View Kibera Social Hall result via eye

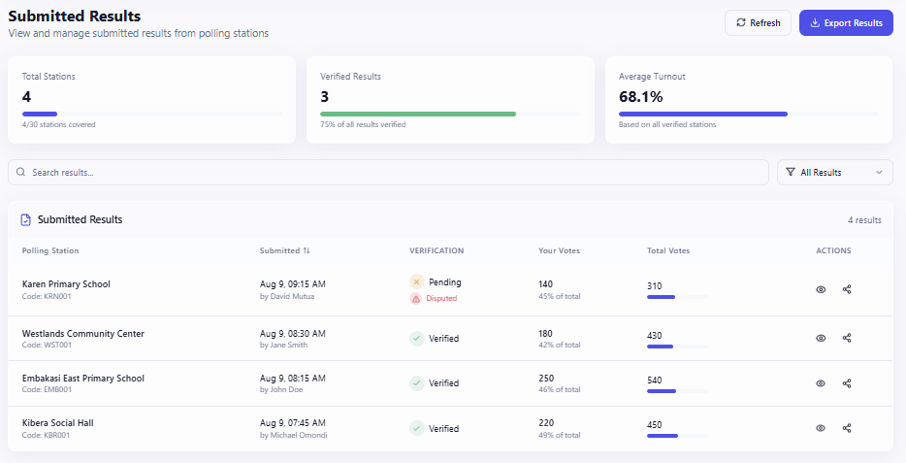pyautogui.click(x=821, y=428)
